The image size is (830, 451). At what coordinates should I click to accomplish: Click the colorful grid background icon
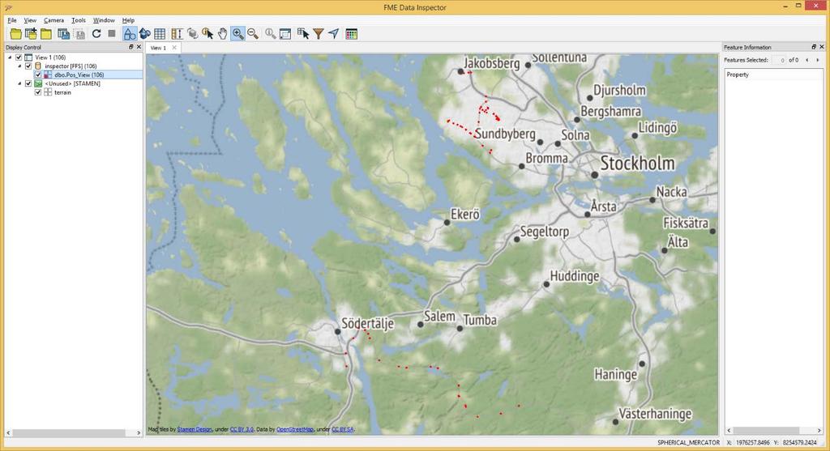click(x=351, y=34)
